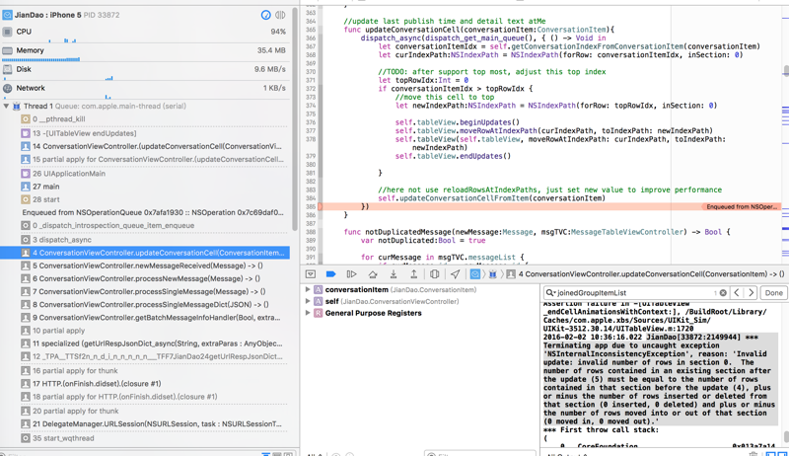789x456 pixels.
Task: Hide the debug area with toolbar icon
Action: (311, 274)
